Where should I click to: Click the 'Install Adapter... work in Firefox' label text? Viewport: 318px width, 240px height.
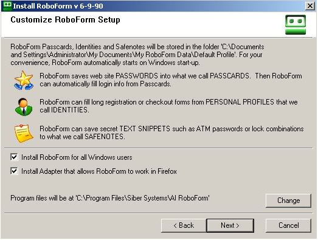click(x=99, y=171)
